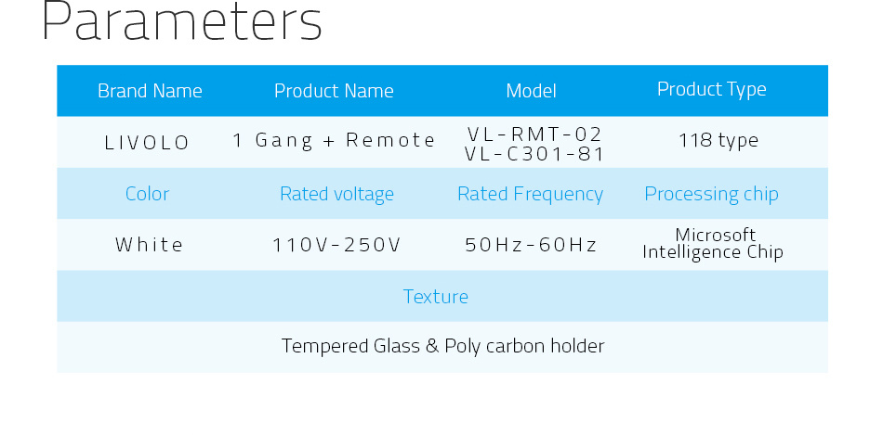This screenshot has height=435, width=883.
Task: Select the Microsoft Intelligence Chip cell
Action: tap(713, 243)
